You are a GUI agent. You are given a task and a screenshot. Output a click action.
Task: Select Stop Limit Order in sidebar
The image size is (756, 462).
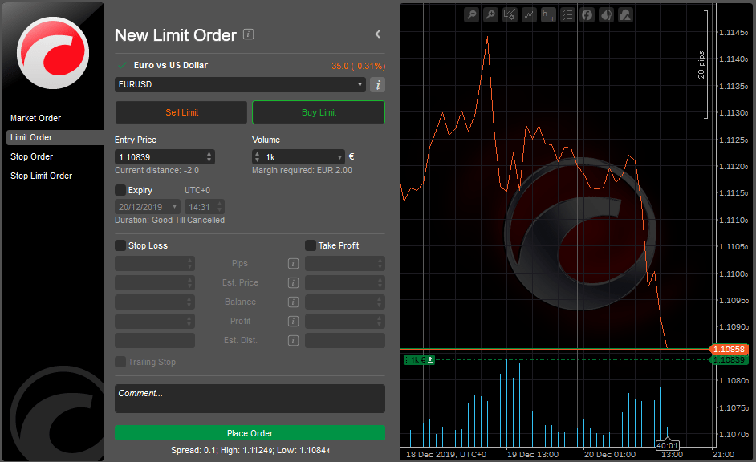(42, 176)
